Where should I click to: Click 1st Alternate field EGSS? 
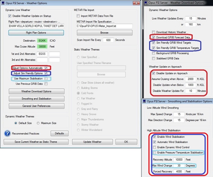click(42, 54)
